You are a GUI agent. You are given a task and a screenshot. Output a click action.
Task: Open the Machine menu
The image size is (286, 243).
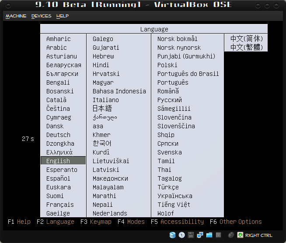[16, 16]
